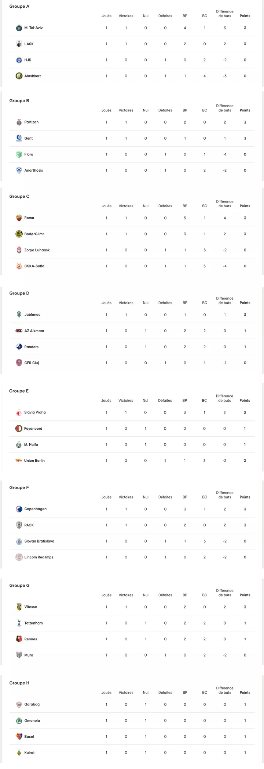Select the Qarabağ team name

(32, 705)
